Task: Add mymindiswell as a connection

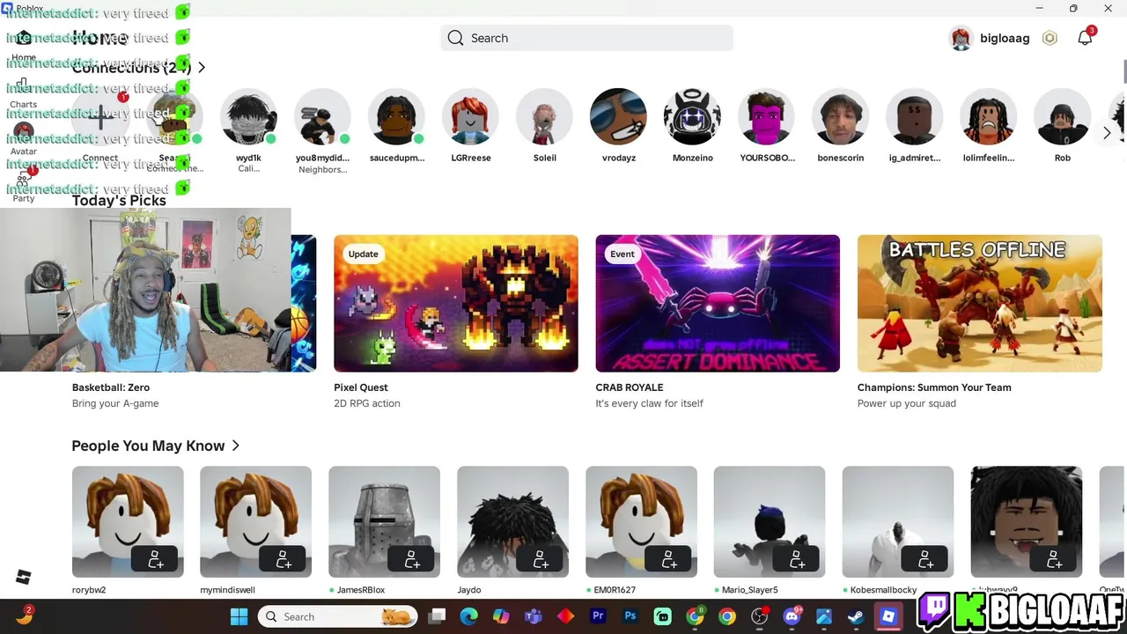Action: (284, 559)
